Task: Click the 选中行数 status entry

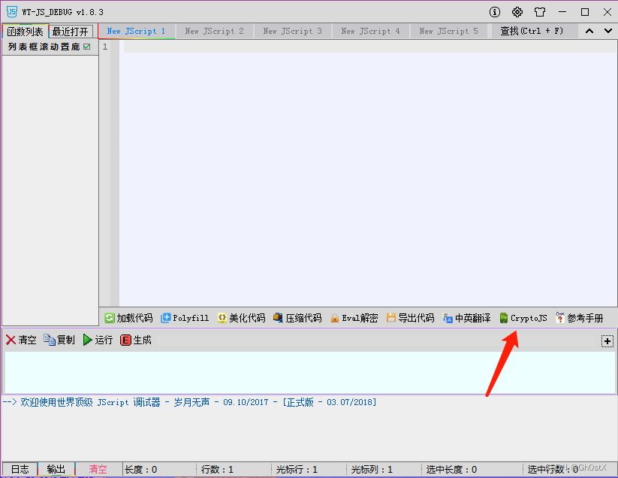Action: 553,469
